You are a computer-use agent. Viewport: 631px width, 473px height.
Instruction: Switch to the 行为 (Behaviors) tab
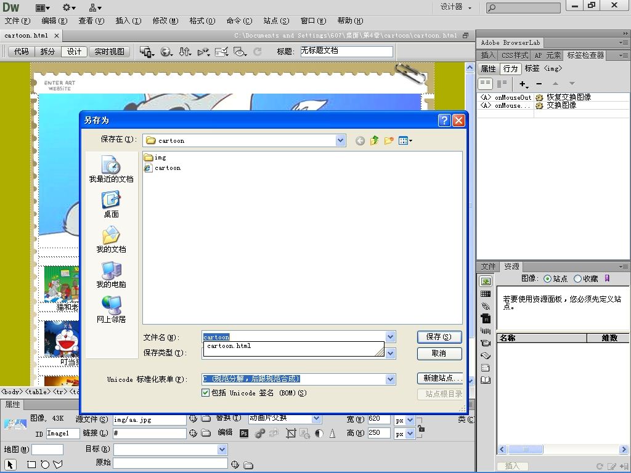coord(510,69)
